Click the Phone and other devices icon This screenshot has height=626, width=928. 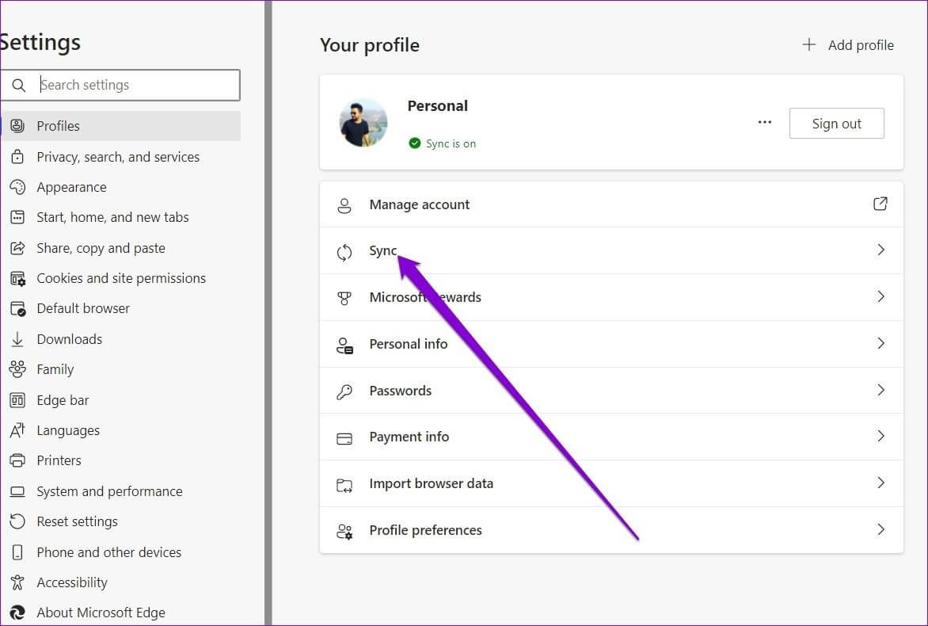point(17,552)
